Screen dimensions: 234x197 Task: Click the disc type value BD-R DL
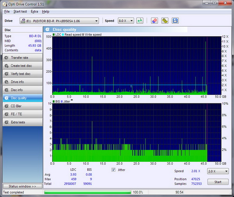coord(35,36)
